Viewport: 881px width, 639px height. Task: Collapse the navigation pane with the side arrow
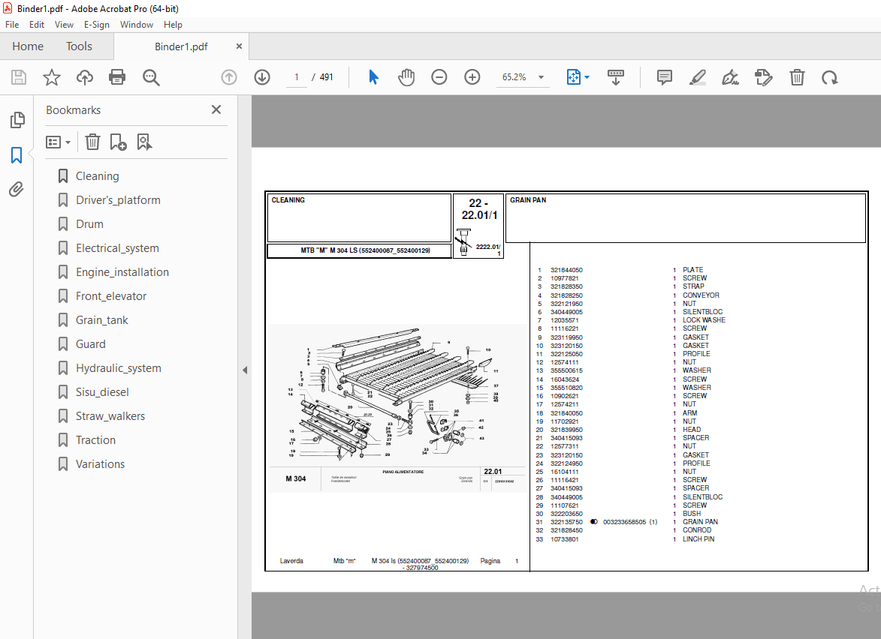(244, 370)
